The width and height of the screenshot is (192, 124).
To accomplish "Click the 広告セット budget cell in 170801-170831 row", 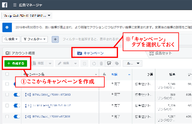I will (x=144, y=117).
